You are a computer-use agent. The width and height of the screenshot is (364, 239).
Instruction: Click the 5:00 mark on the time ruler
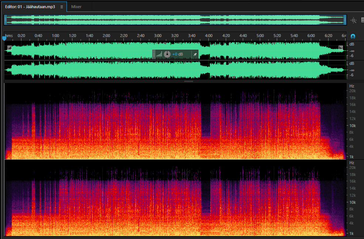pos(260,36)
